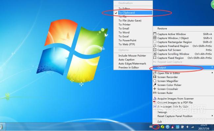Choose To Printer as destination
Viewport: 214px width, 131px height.
pyautogui.click(x=133, y=25)
